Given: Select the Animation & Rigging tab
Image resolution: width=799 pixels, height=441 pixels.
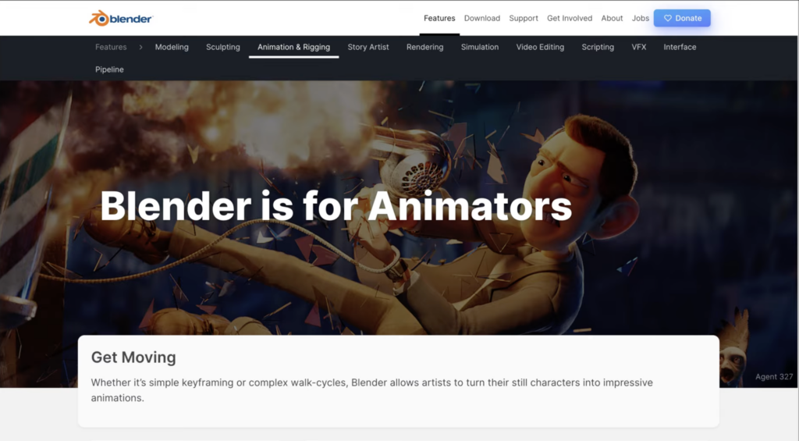Looking at the screenshot, I should 293,47.
